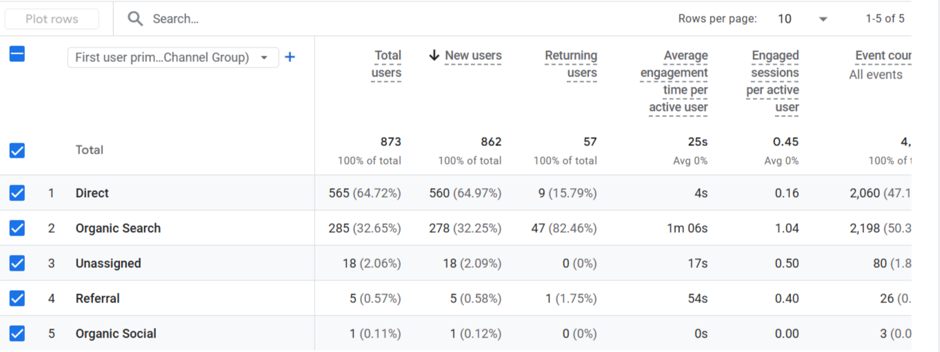940x352 pixels.
Task: Click the Plot rows button
Action: coord(52,19)
